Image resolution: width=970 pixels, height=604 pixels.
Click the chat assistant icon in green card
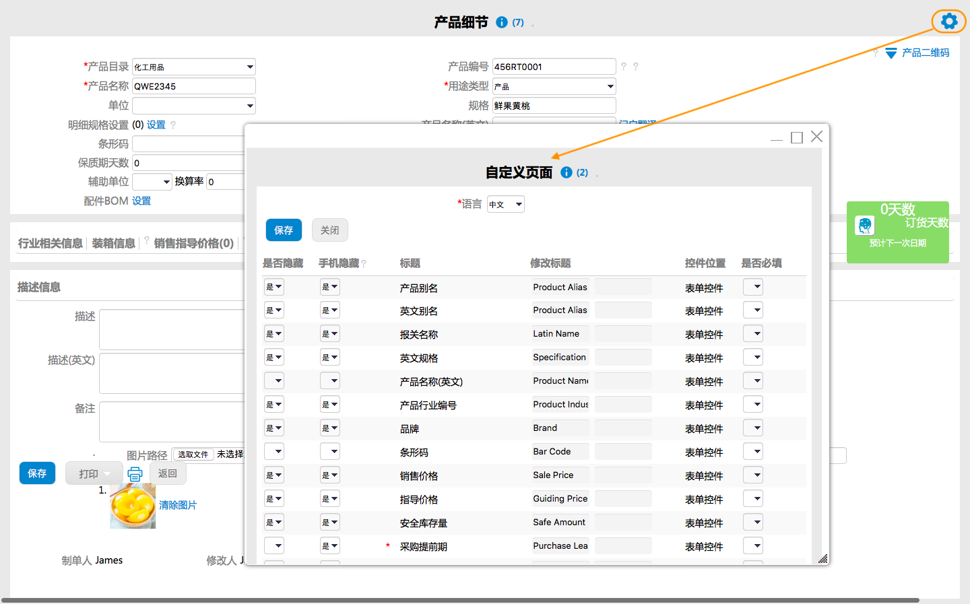point(864,225)
